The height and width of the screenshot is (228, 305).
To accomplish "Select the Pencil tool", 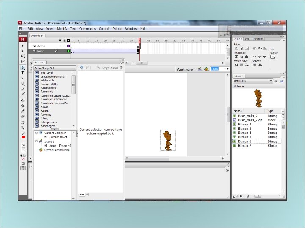I will pos(22,89).
